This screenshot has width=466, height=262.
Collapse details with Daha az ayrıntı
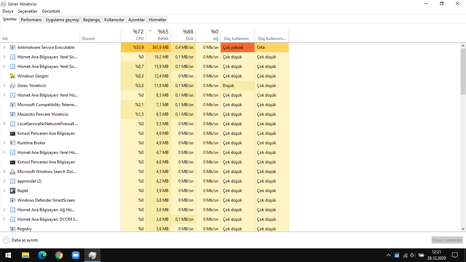coord(20,240)
